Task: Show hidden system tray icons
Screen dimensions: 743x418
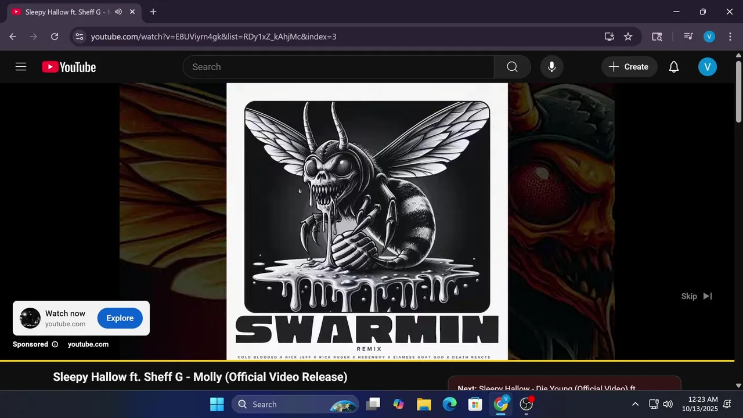Action: (635, 404)
